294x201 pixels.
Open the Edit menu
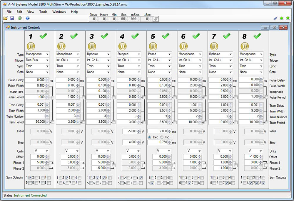(19, 12)
